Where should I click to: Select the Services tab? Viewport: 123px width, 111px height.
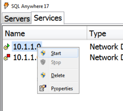coord(48,18)
